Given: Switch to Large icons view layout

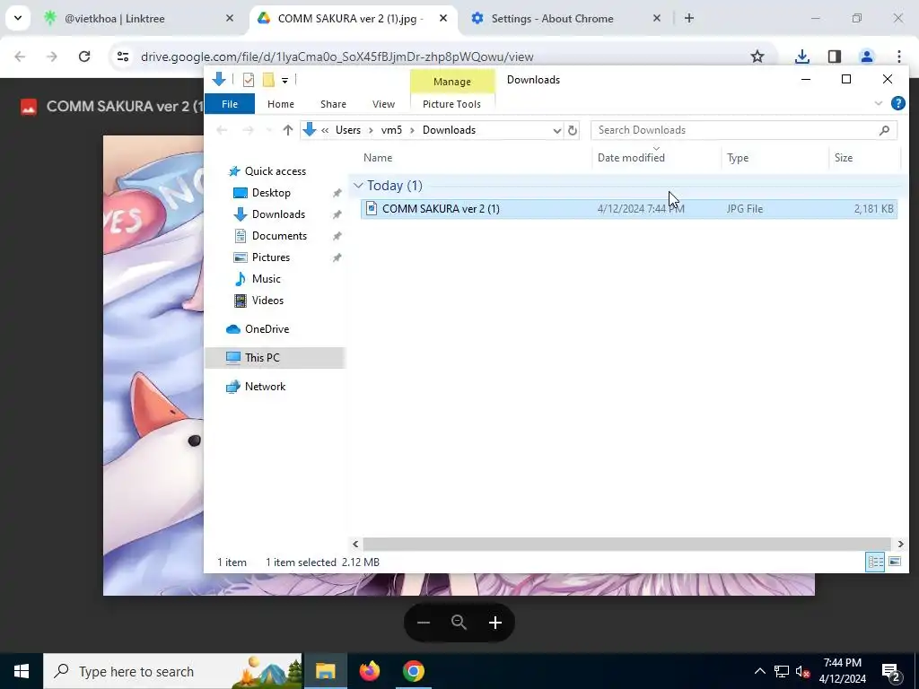Looking at the screenshot, I should 895,562.
